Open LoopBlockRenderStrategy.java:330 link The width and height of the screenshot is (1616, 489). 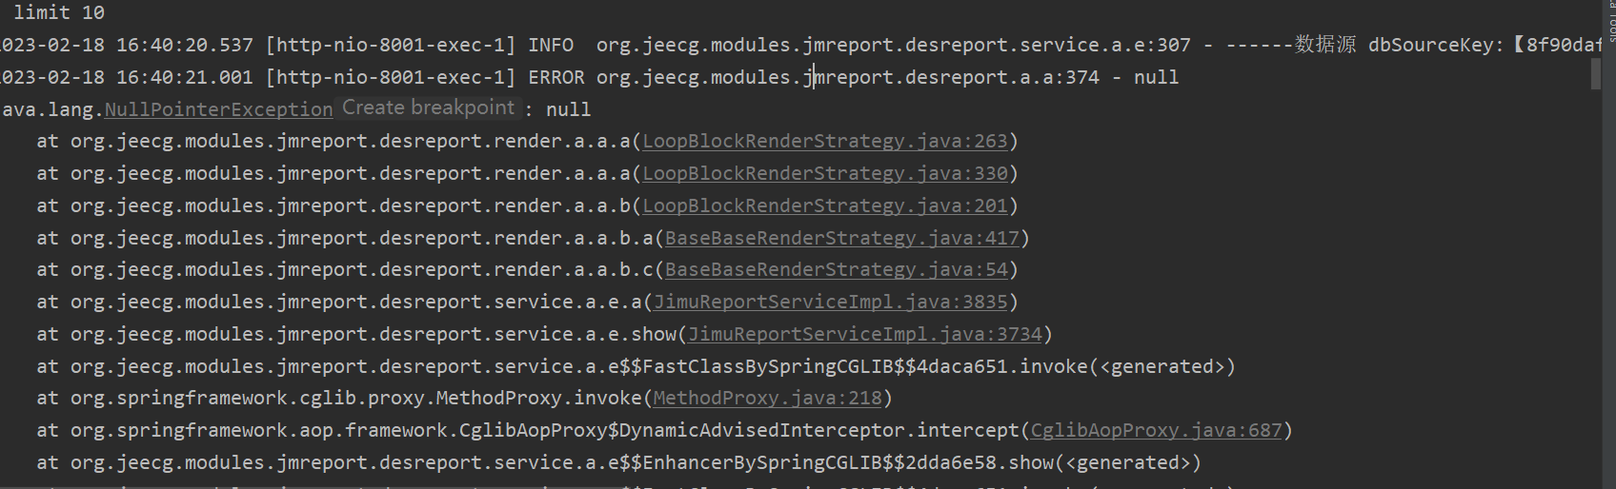tap(825, 173)
